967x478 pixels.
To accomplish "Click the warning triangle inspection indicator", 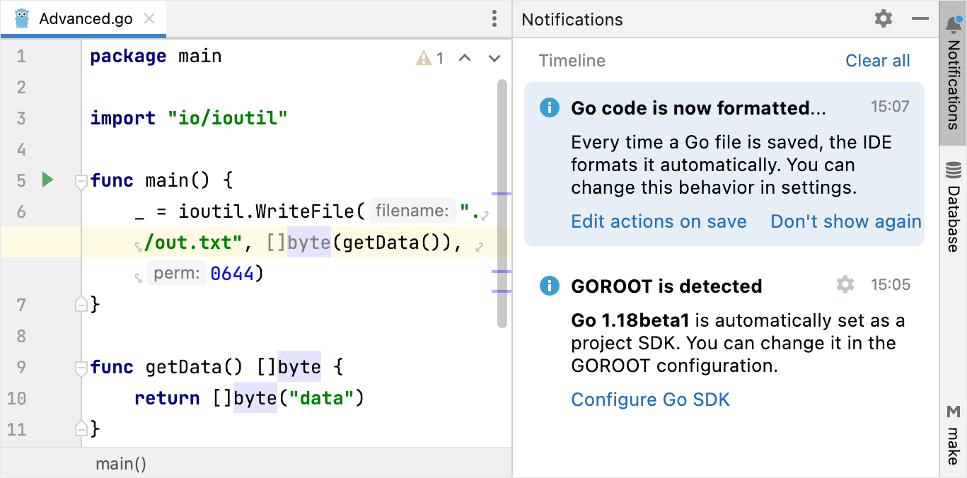I will click(x=424, y=58).
